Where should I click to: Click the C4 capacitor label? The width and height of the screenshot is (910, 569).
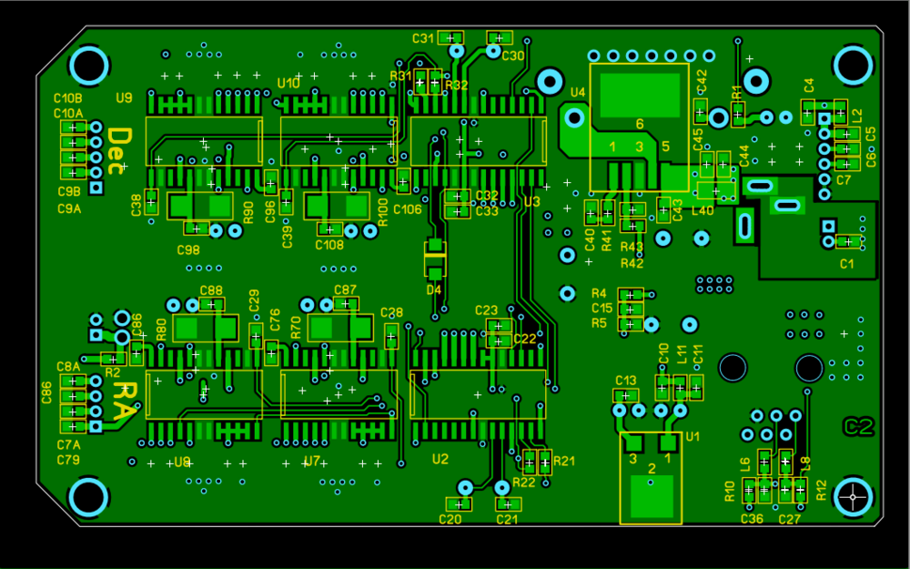coord(809,86)
